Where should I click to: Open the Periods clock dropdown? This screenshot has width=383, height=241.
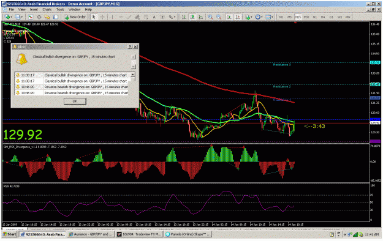(x=259, y=17)
